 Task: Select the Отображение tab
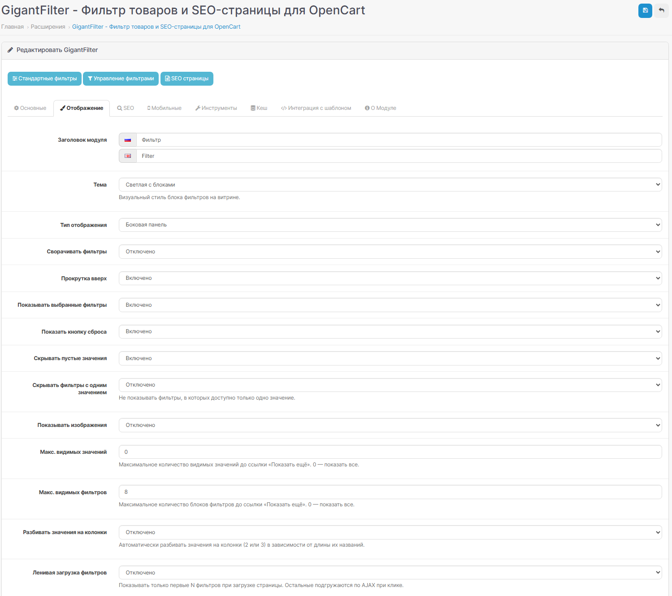(x=82, y=108)
